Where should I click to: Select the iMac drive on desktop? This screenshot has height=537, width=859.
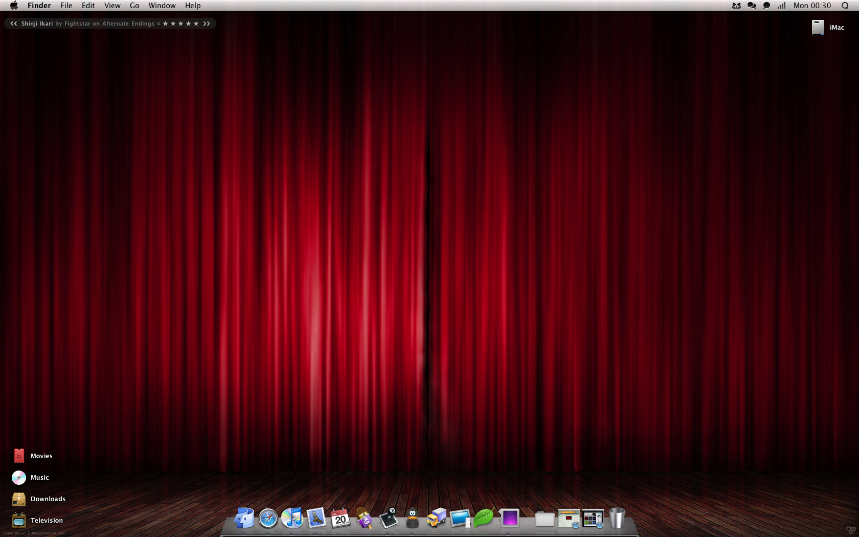point(818,28)
